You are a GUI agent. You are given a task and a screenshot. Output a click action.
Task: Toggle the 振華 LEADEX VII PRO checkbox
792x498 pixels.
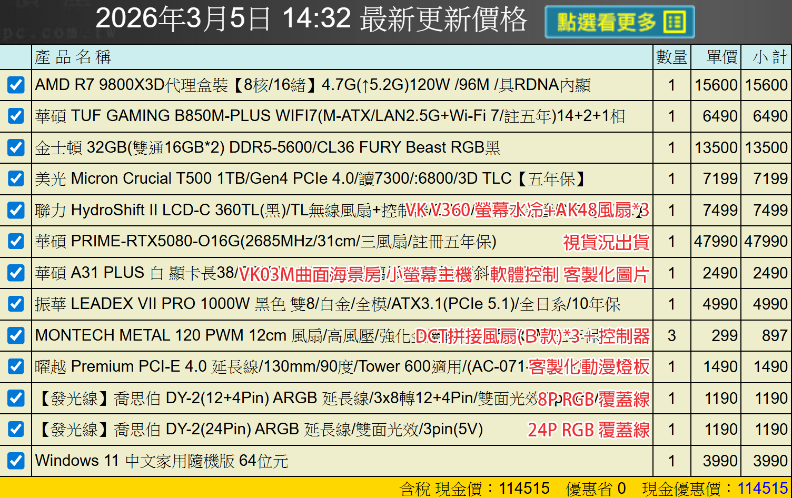click(x=16, y=304)
